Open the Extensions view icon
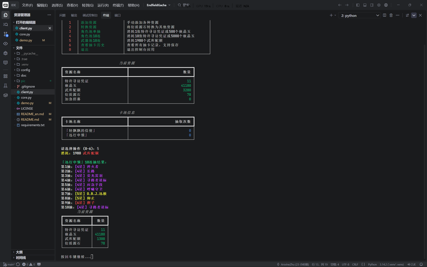 pos(5,76)
